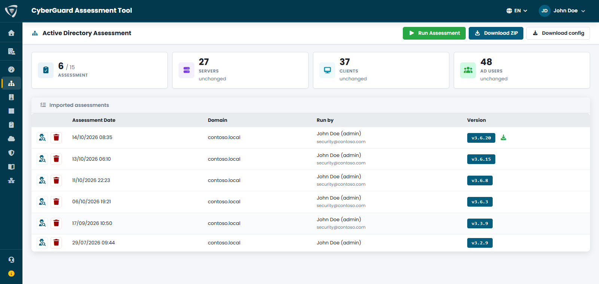Click the yellow info icon

[x=11, y=274]
